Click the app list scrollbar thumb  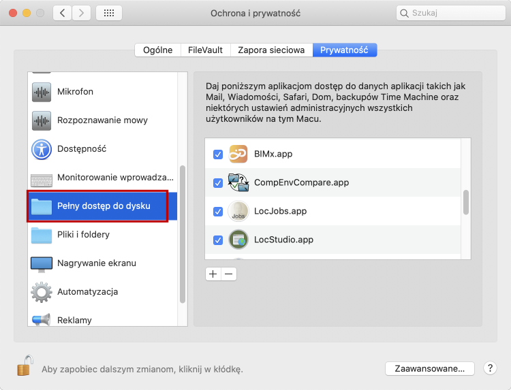(466, 202)
